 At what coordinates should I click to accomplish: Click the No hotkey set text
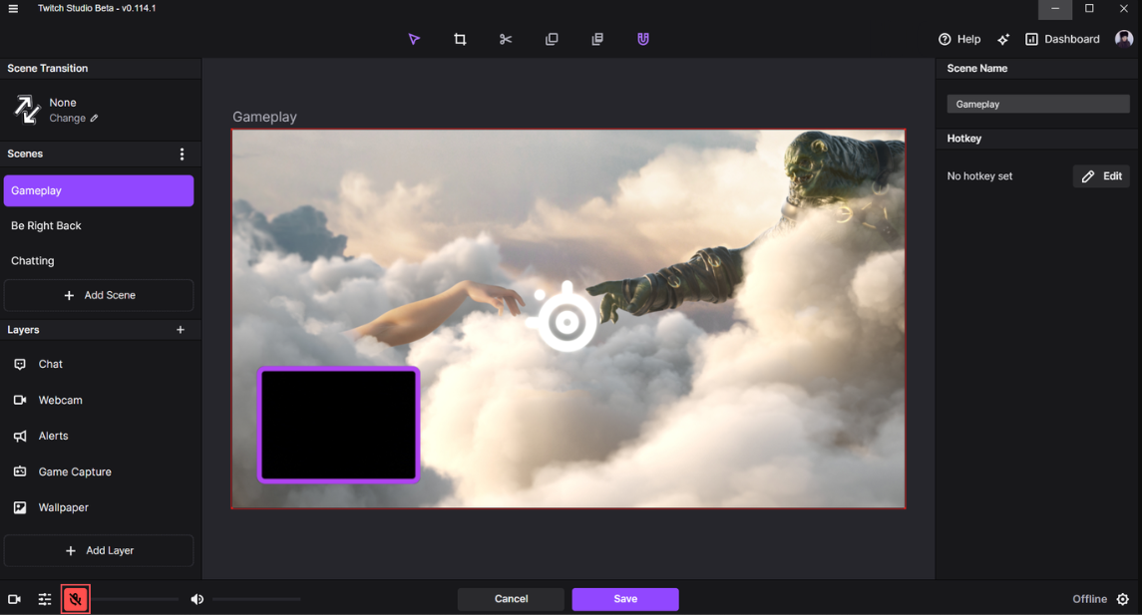pos(979,176)
